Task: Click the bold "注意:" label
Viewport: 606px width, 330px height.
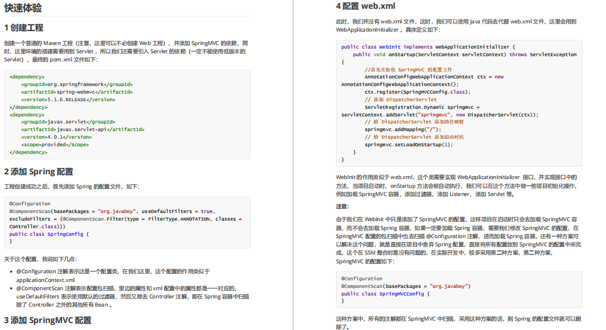Action: pyautogui.click(x=343, y=207)
